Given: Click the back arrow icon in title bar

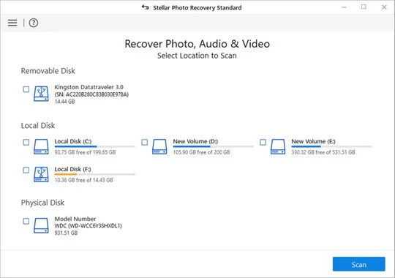Looking at the screenshot, I should click(145, 7).
